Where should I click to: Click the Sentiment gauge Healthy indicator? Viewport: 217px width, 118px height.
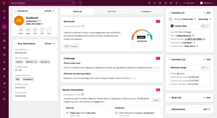(141, 37)
